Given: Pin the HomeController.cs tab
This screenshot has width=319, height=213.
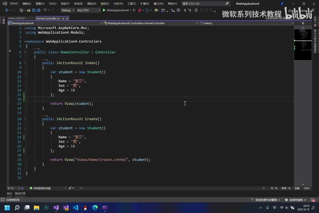Looking at the screenshot, I should point(63,19).
